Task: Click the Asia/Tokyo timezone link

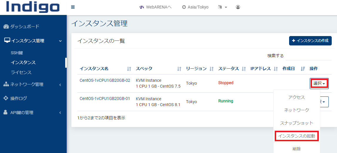Action: 195,7
